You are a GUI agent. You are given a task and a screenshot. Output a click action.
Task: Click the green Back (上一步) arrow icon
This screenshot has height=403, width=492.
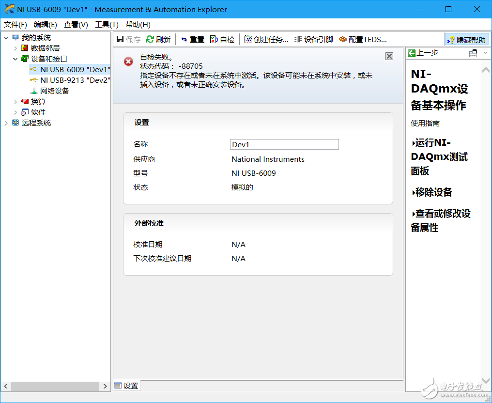[411, 53]
